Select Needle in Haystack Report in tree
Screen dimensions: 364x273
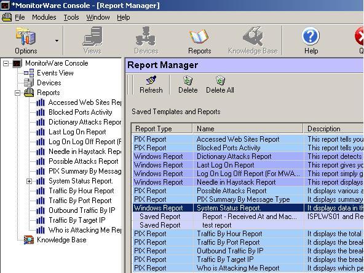(x=85, y=152)
